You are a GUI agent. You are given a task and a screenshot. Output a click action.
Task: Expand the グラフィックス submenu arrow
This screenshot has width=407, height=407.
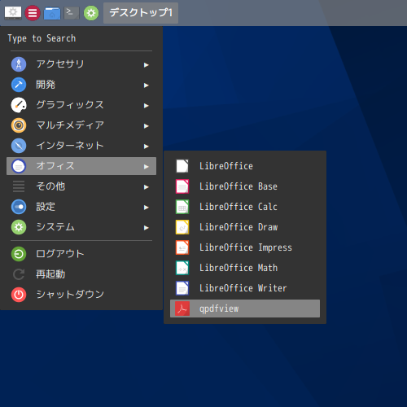147,106
